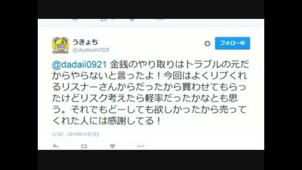302x170 pixels.
Task: Open the three-dots more menu below tweet
Action: 141,146
